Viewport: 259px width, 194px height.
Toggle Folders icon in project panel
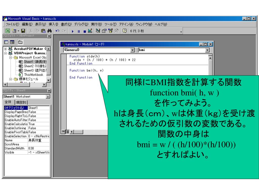click(x=20, y=42)
